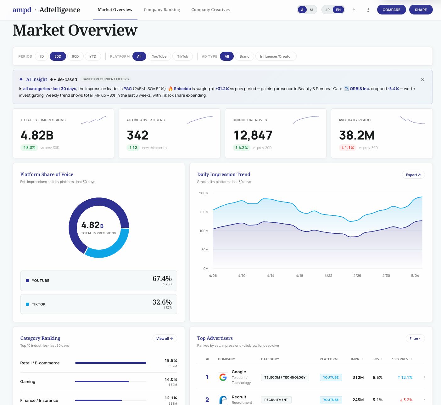Filter platform by TikTok
Screen dimensions: 441x405
coord(182,56)
